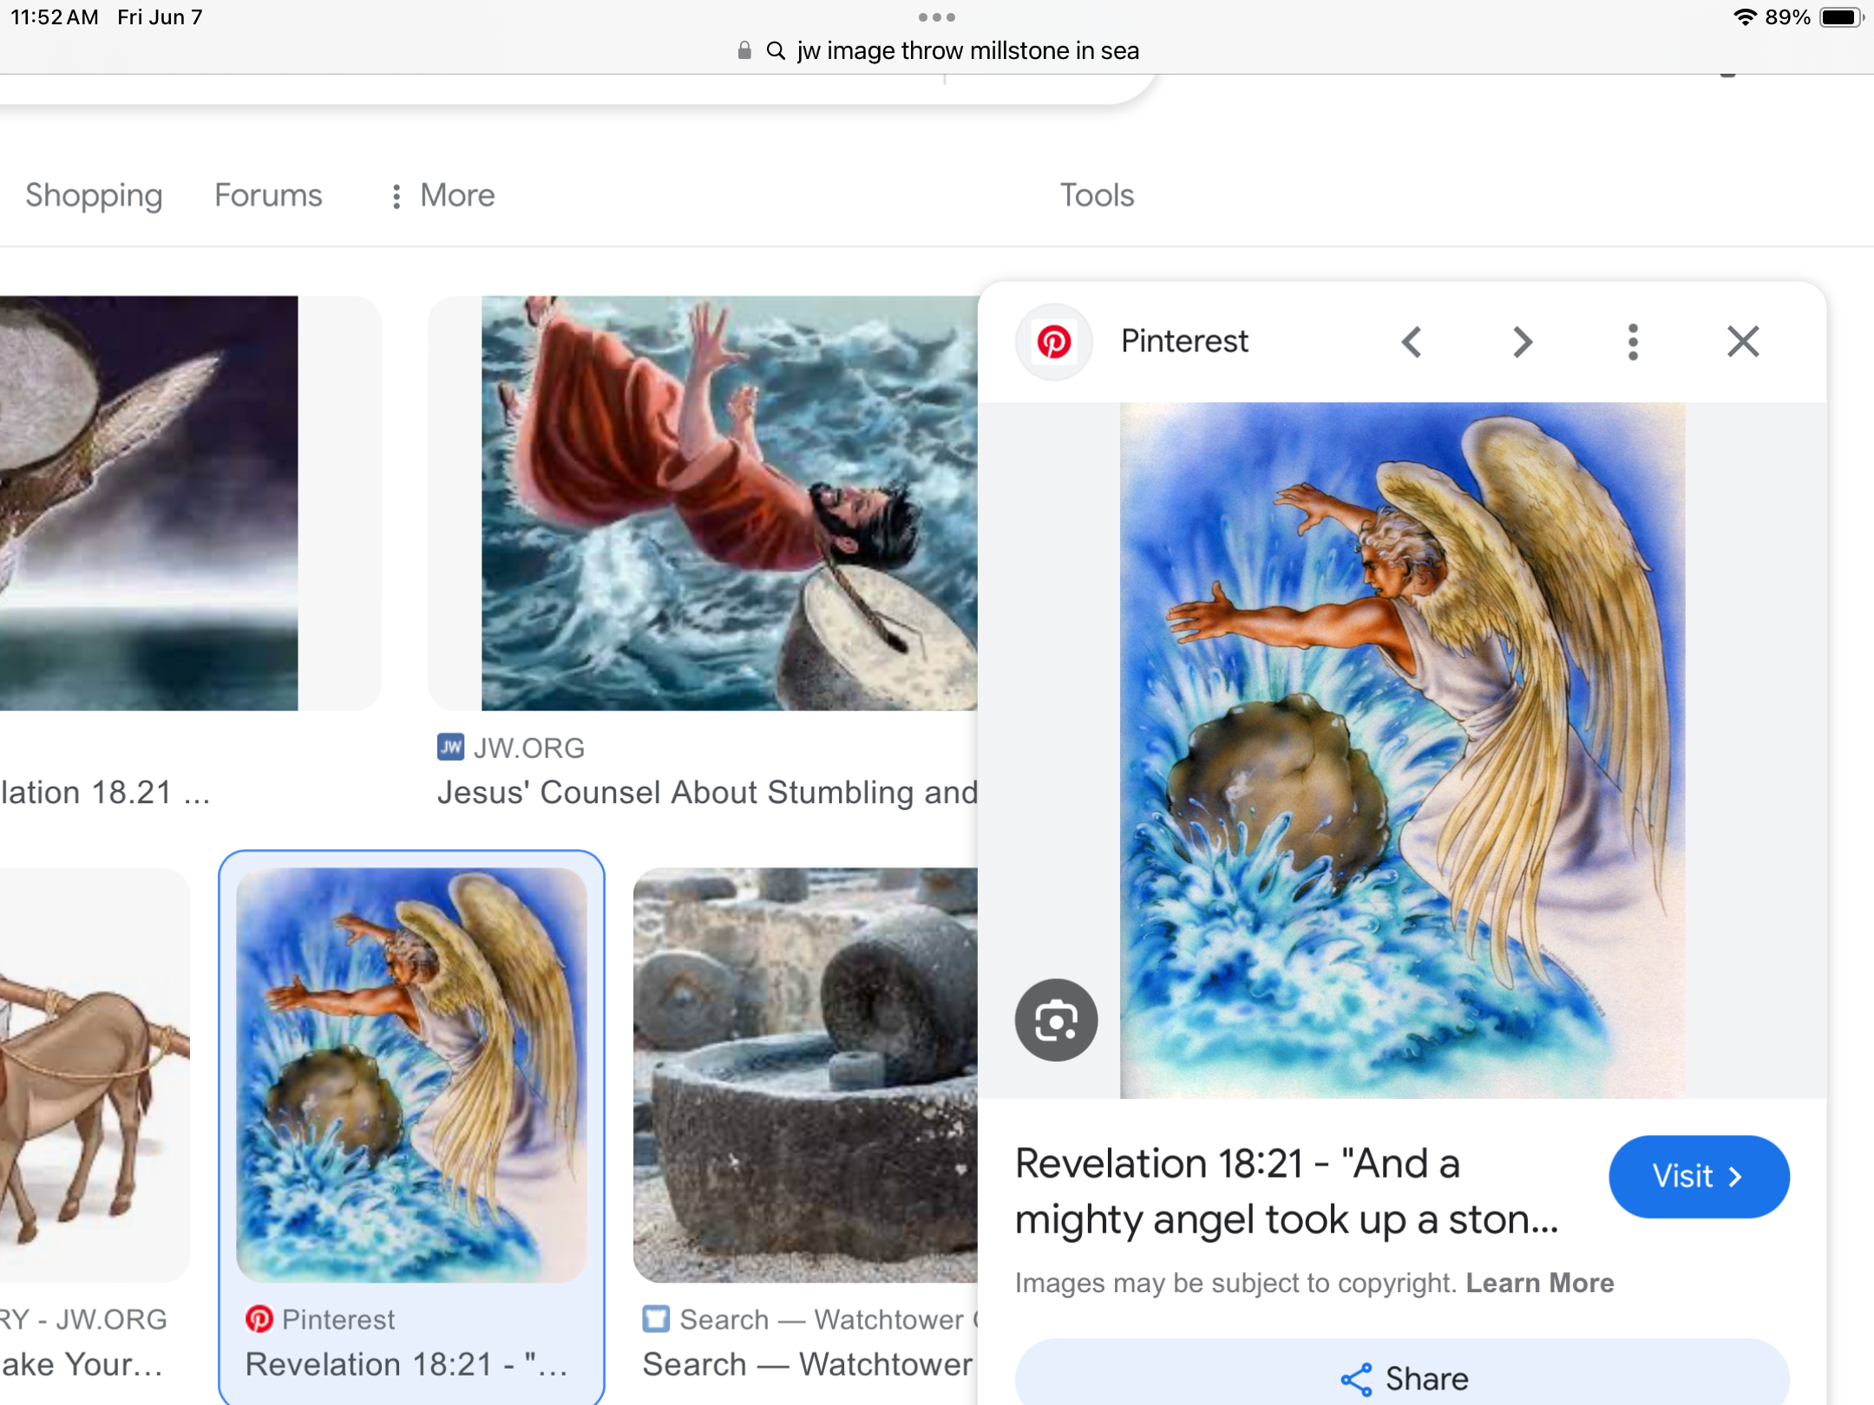Open the Jesus' Counsel About Stumbling result title
Image resolution: width=1874 pixels, height=1405 pixels.
[707, 792]
